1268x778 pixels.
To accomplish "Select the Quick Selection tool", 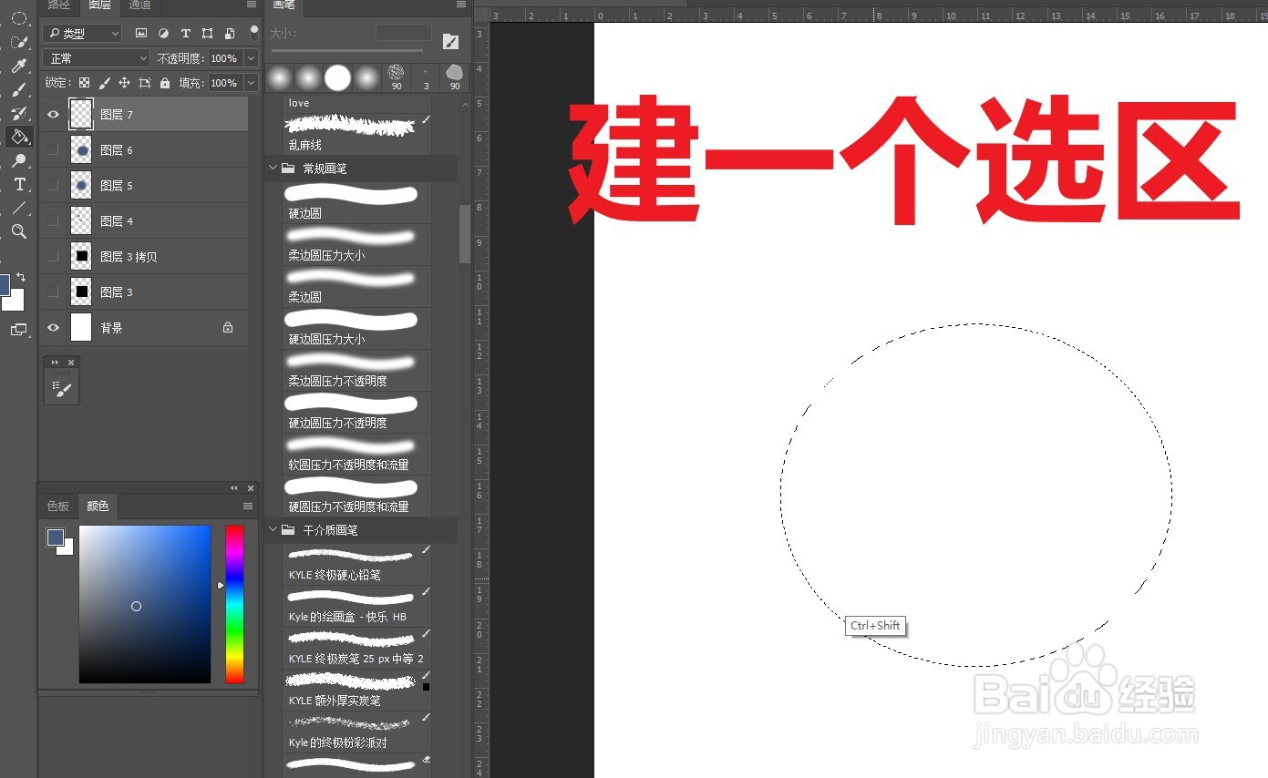I will [18, 42].
